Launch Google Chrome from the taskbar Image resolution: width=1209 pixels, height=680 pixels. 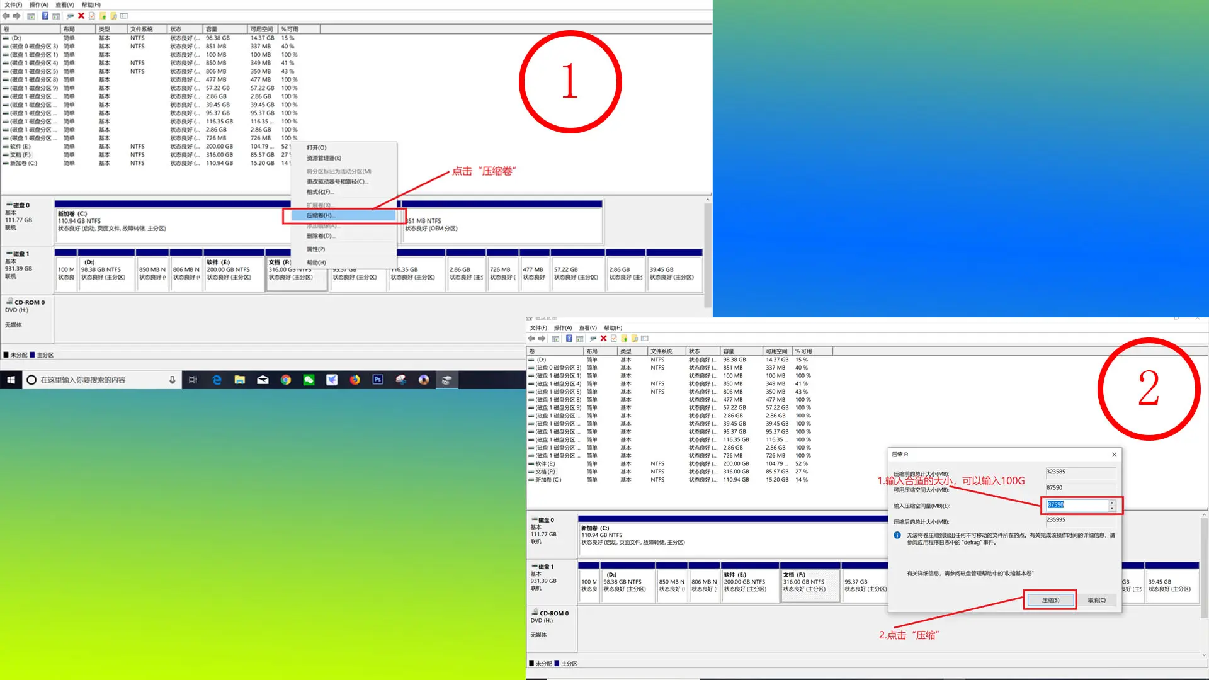(286, 380)
